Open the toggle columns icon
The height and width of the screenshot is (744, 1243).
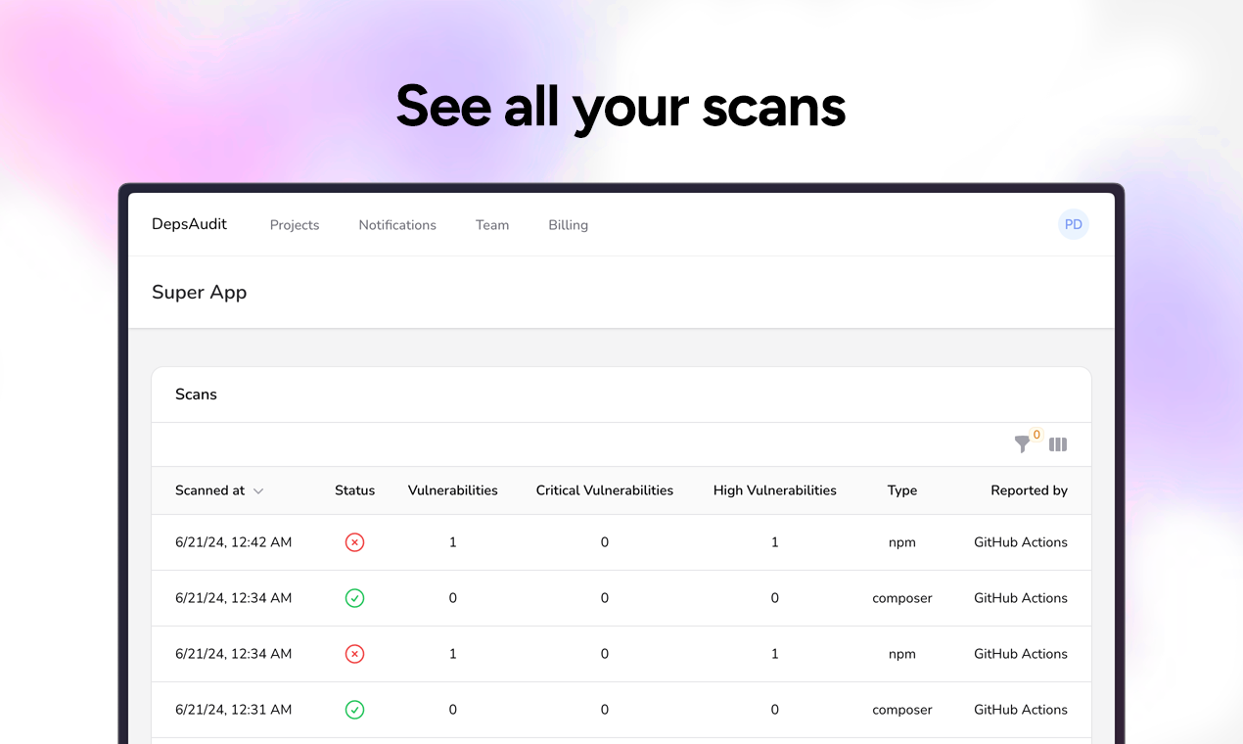[1058, 444]
